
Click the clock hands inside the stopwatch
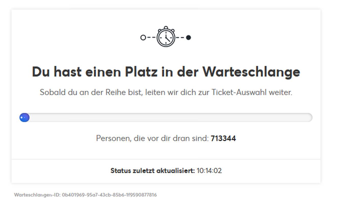(x=167, y=38)
